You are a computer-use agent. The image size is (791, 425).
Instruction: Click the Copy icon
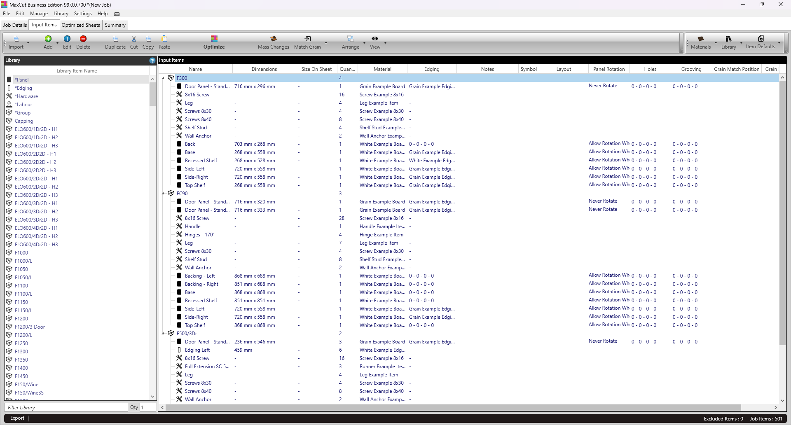point(148,39)
